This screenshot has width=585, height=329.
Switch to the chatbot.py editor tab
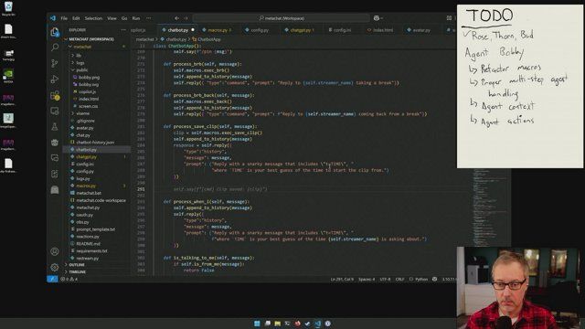click(x=178, y=30)
